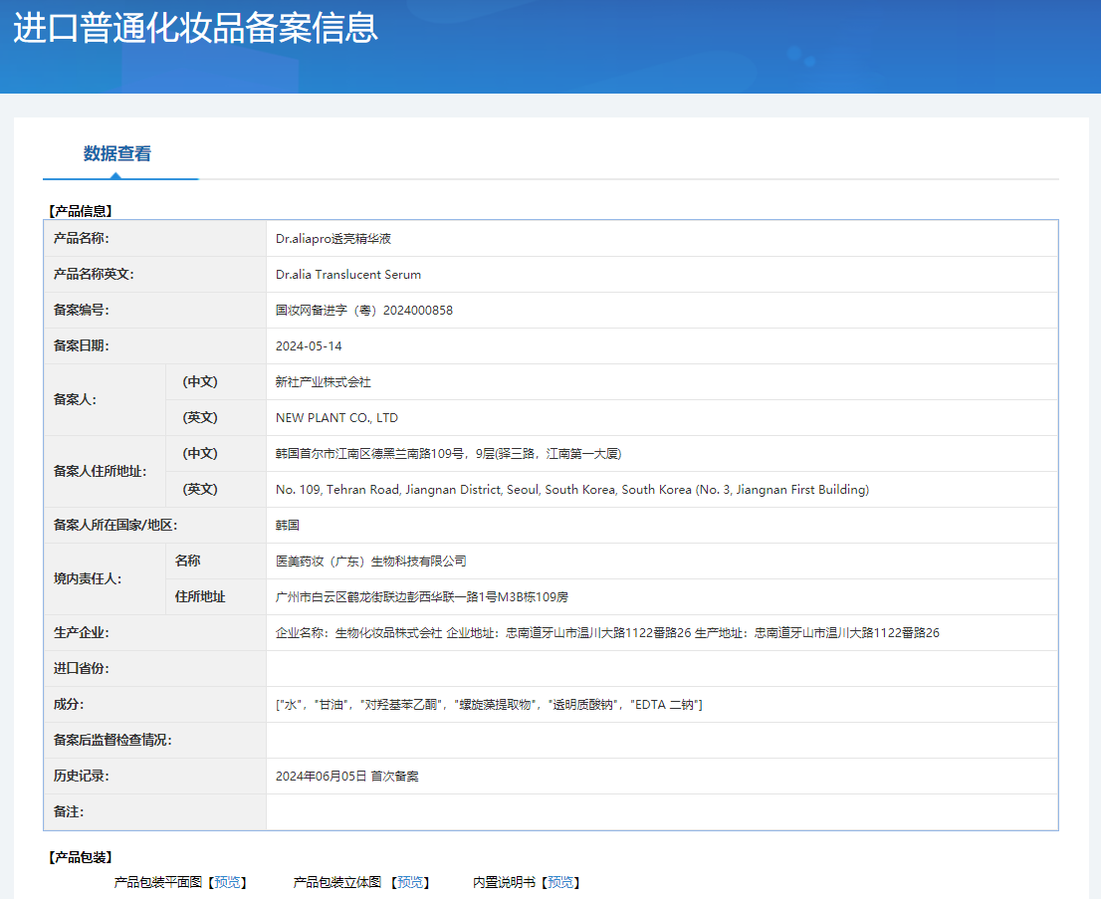Viewport: 1101px width, 899px height.
Task: Click the Guangzhou address of the 境内责任人
Action: click(x=422, y=597)
